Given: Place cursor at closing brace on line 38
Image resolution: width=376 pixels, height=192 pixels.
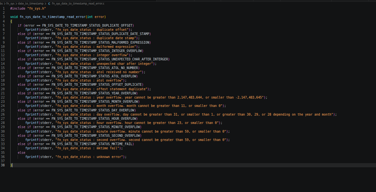Looking at the screenshot, I should coord(11,165).
